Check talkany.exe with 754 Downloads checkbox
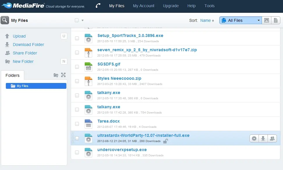This screenshot has width=283, height=170. [x=77, y=109]
